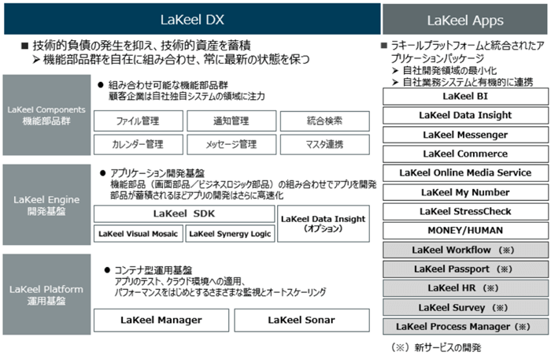Choose LaKeel Survey (※)
Screen dimensions: 551x356
pos(465,308)
